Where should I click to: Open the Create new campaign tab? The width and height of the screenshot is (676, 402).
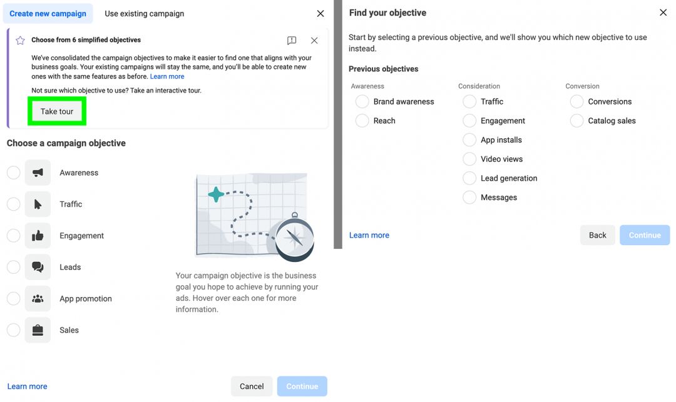click(x=48, y=14)
